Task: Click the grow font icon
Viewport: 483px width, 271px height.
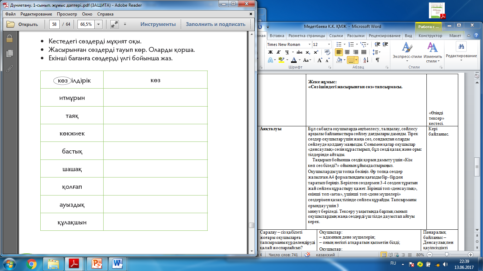Action: click(320, 60)
